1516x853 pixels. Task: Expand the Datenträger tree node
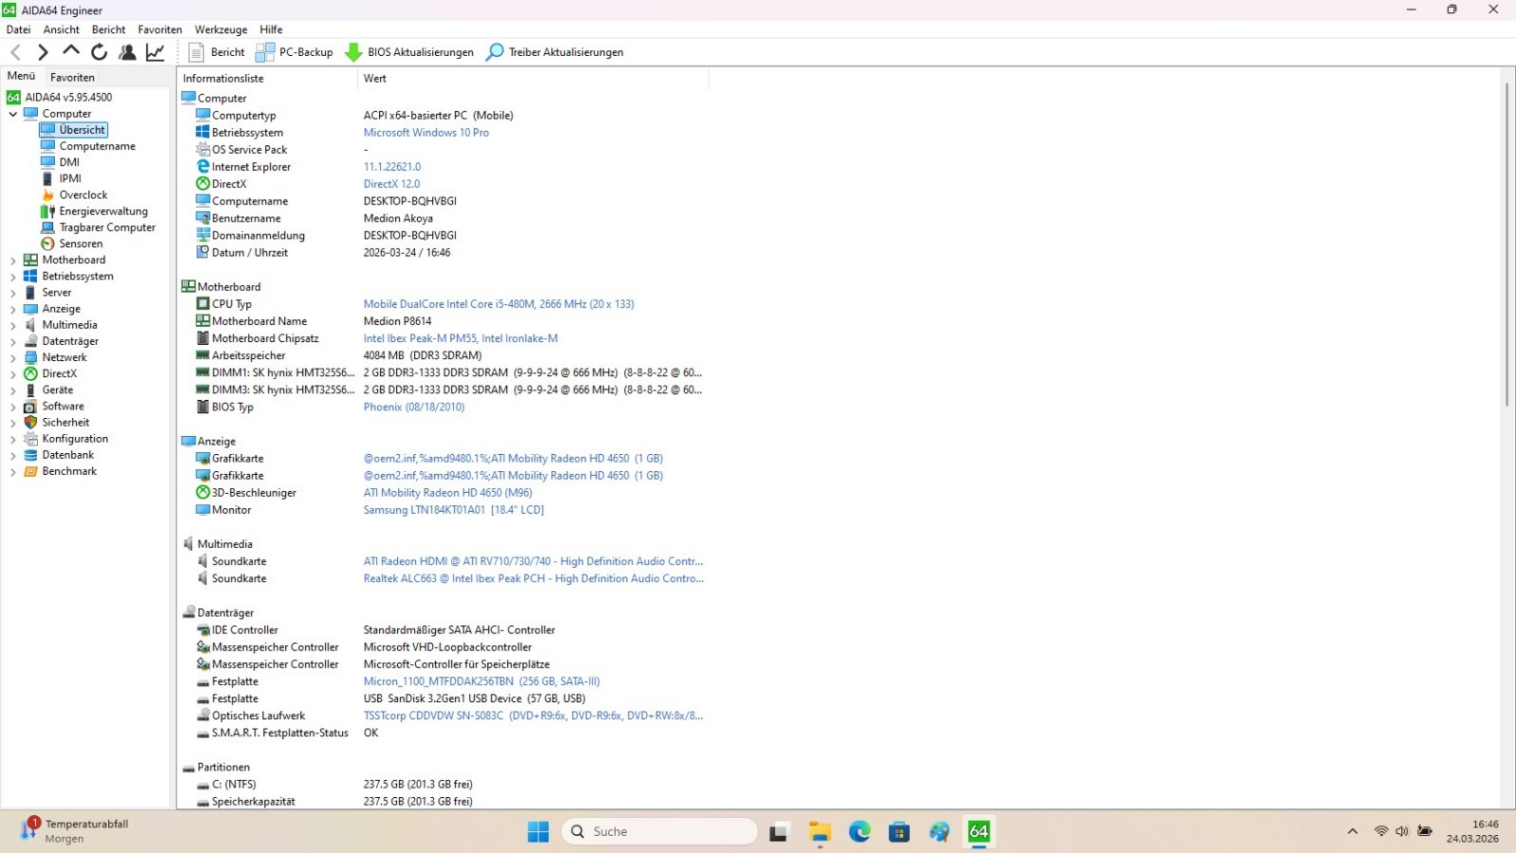tap(13, 341)
